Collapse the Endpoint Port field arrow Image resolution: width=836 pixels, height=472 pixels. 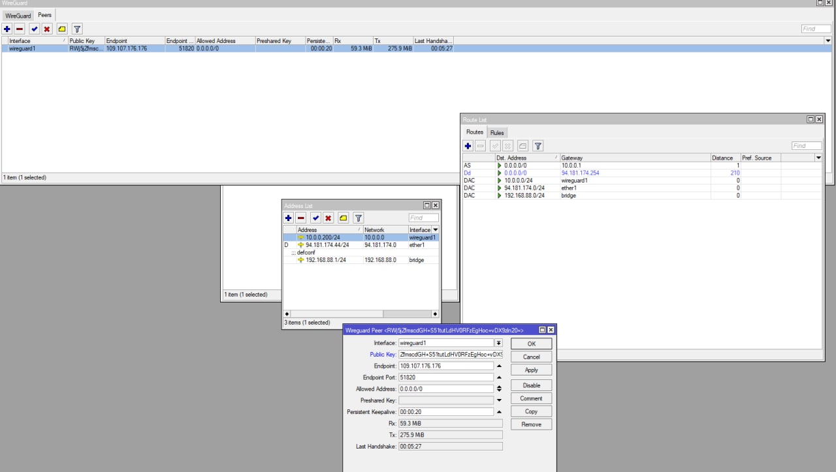pyautogui.click(x=499, y=377)
